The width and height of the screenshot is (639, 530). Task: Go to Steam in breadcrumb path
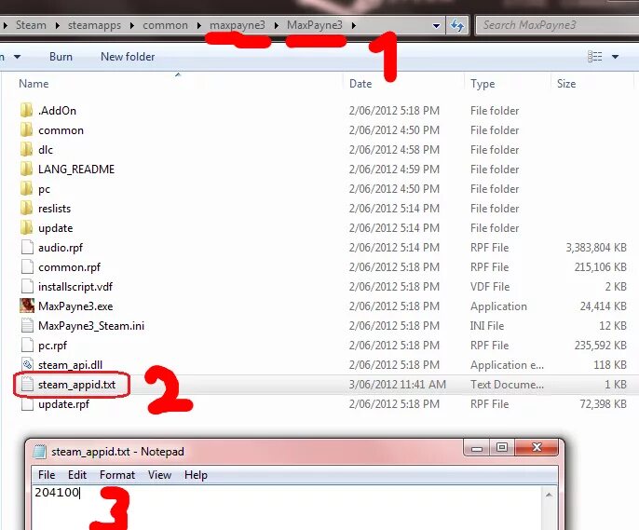[x=31, y=25]
